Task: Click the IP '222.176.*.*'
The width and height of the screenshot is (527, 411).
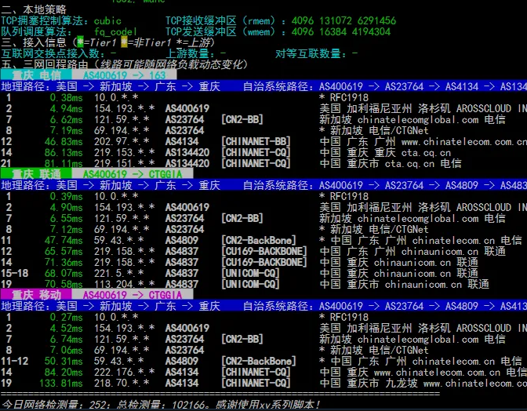Action: [x=125, y=372]
